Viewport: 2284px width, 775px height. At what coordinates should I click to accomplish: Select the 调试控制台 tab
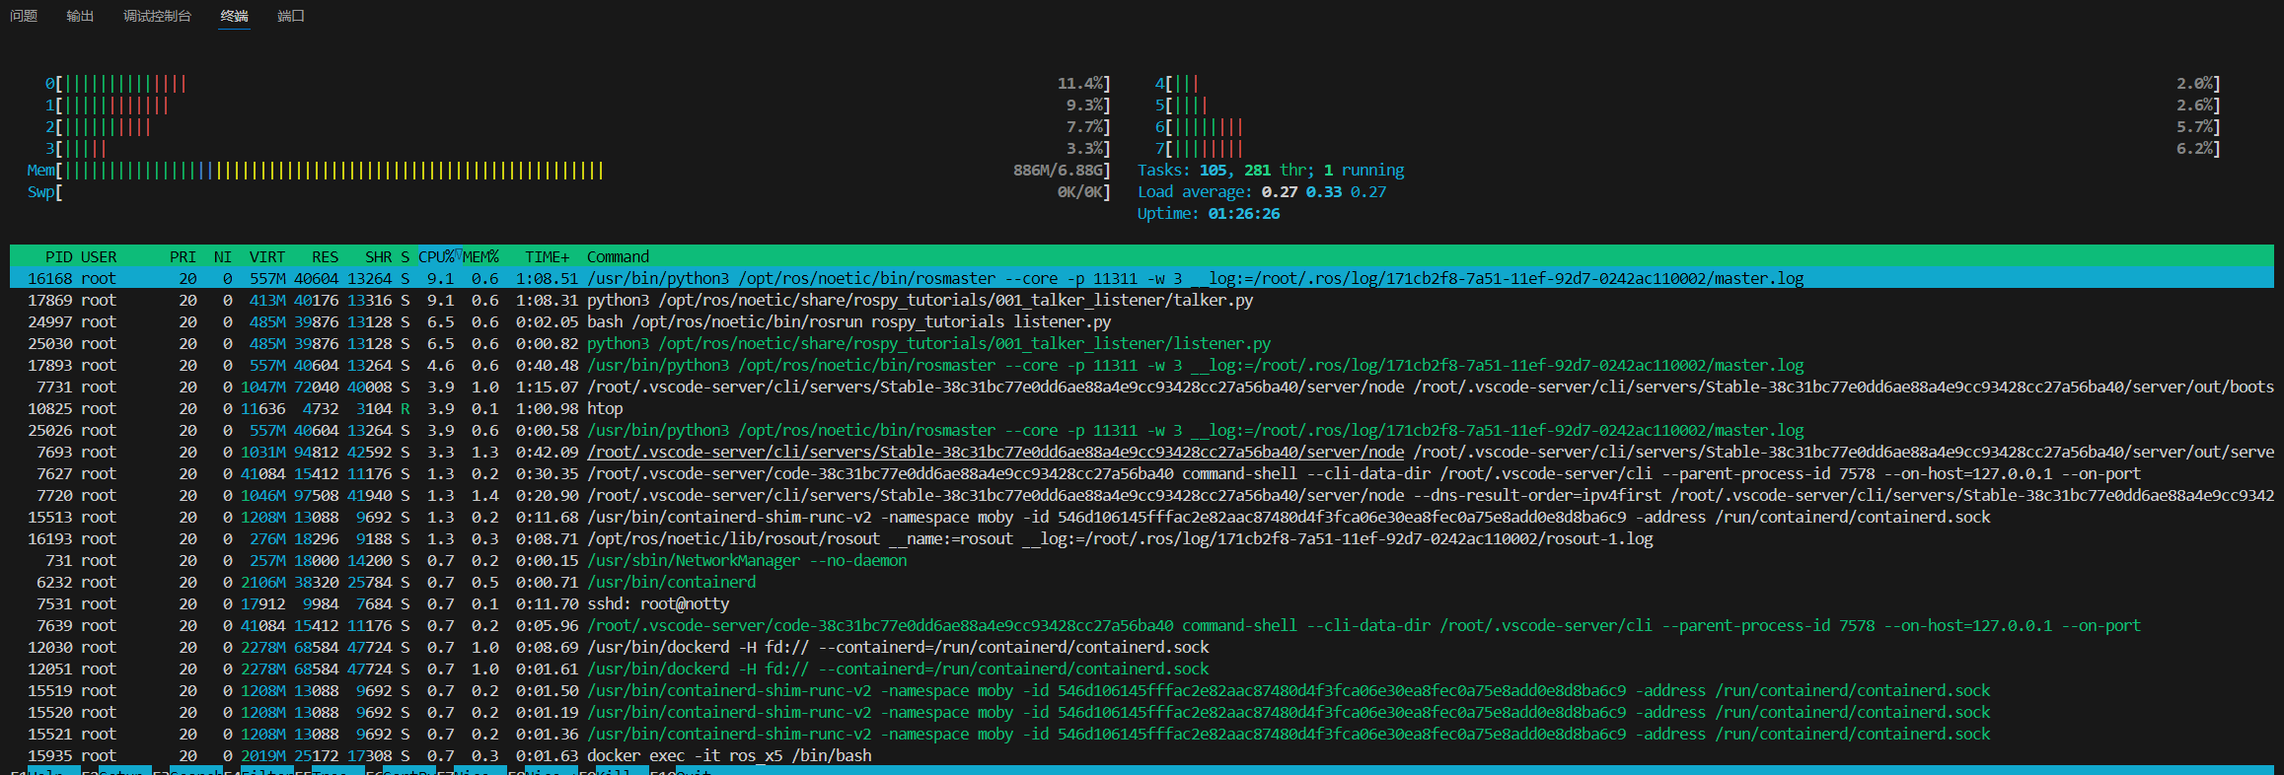tap(157, 16)
